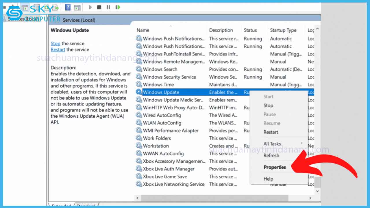The width and height of the screenshot is (370, 208).
Task: Select the Windows Search service name
Action: point(160,69)
